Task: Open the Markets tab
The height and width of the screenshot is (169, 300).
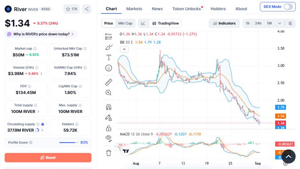Action: click(x=134, y=9)
